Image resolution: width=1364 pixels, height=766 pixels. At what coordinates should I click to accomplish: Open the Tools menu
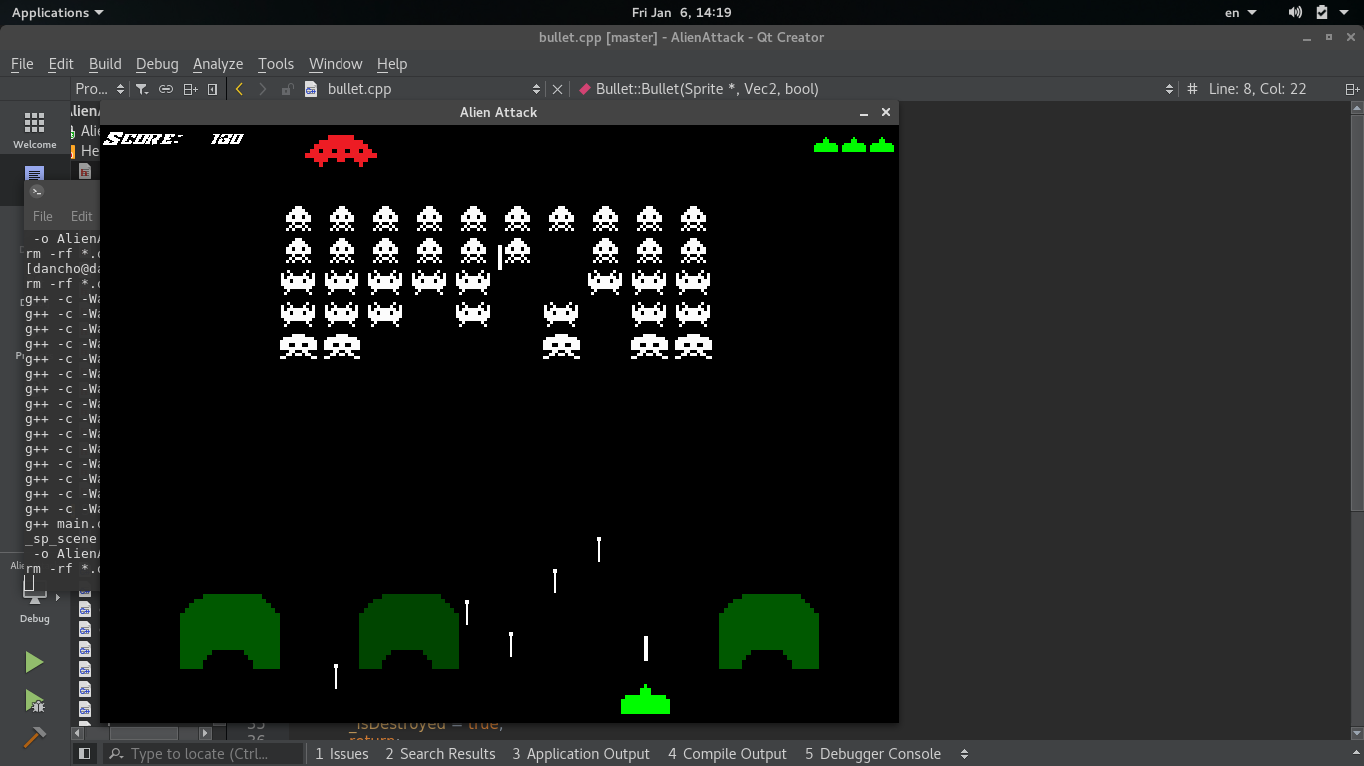(276, 63)
